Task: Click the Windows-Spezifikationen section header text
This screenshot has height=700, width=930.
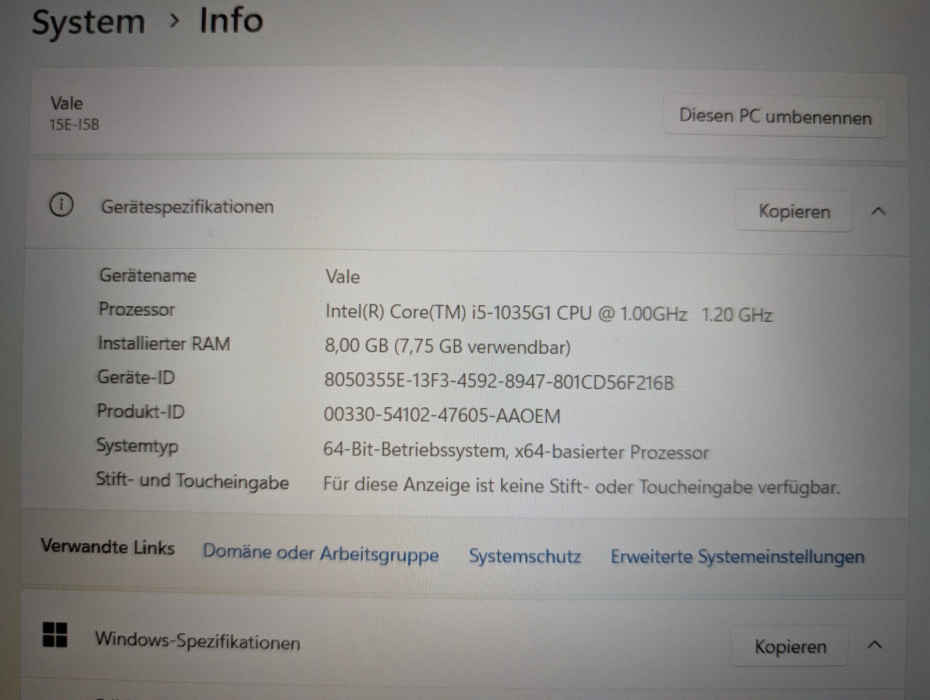Action: click(x=198, y=641)
